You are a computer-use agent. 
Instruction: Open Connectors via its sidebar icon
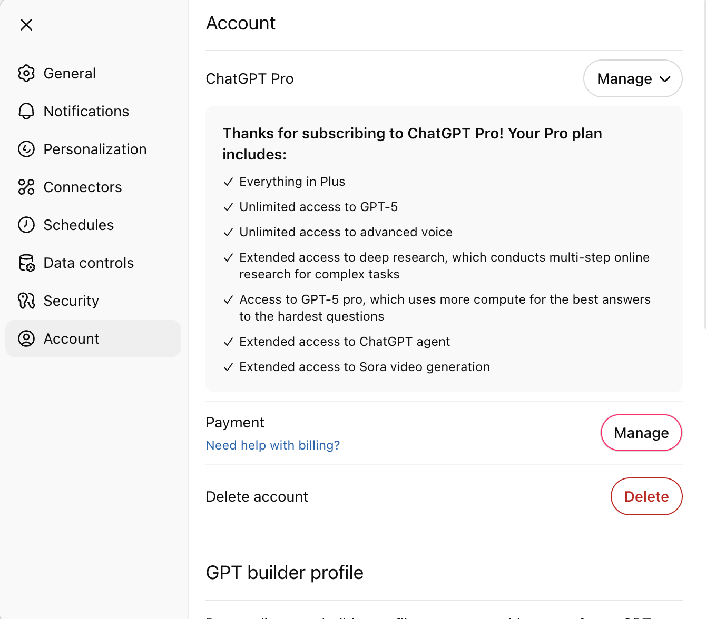26,187
